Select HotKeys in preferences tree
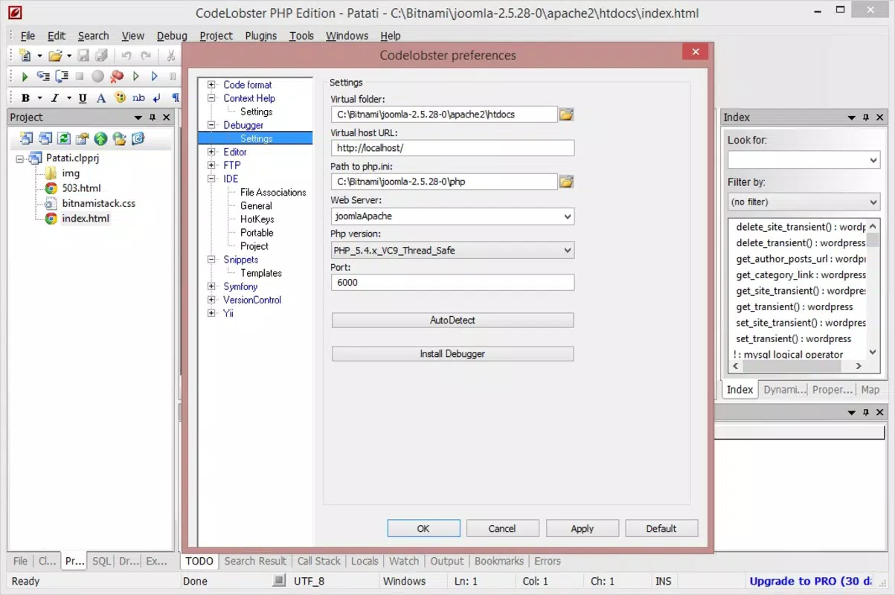This screenshot has height=595, width=895. tap(257, 219)
